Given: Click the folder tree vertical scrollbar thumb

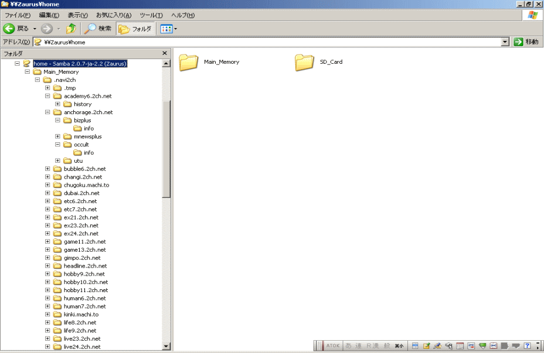Looking at the screenshot, I should pos(166,149).
